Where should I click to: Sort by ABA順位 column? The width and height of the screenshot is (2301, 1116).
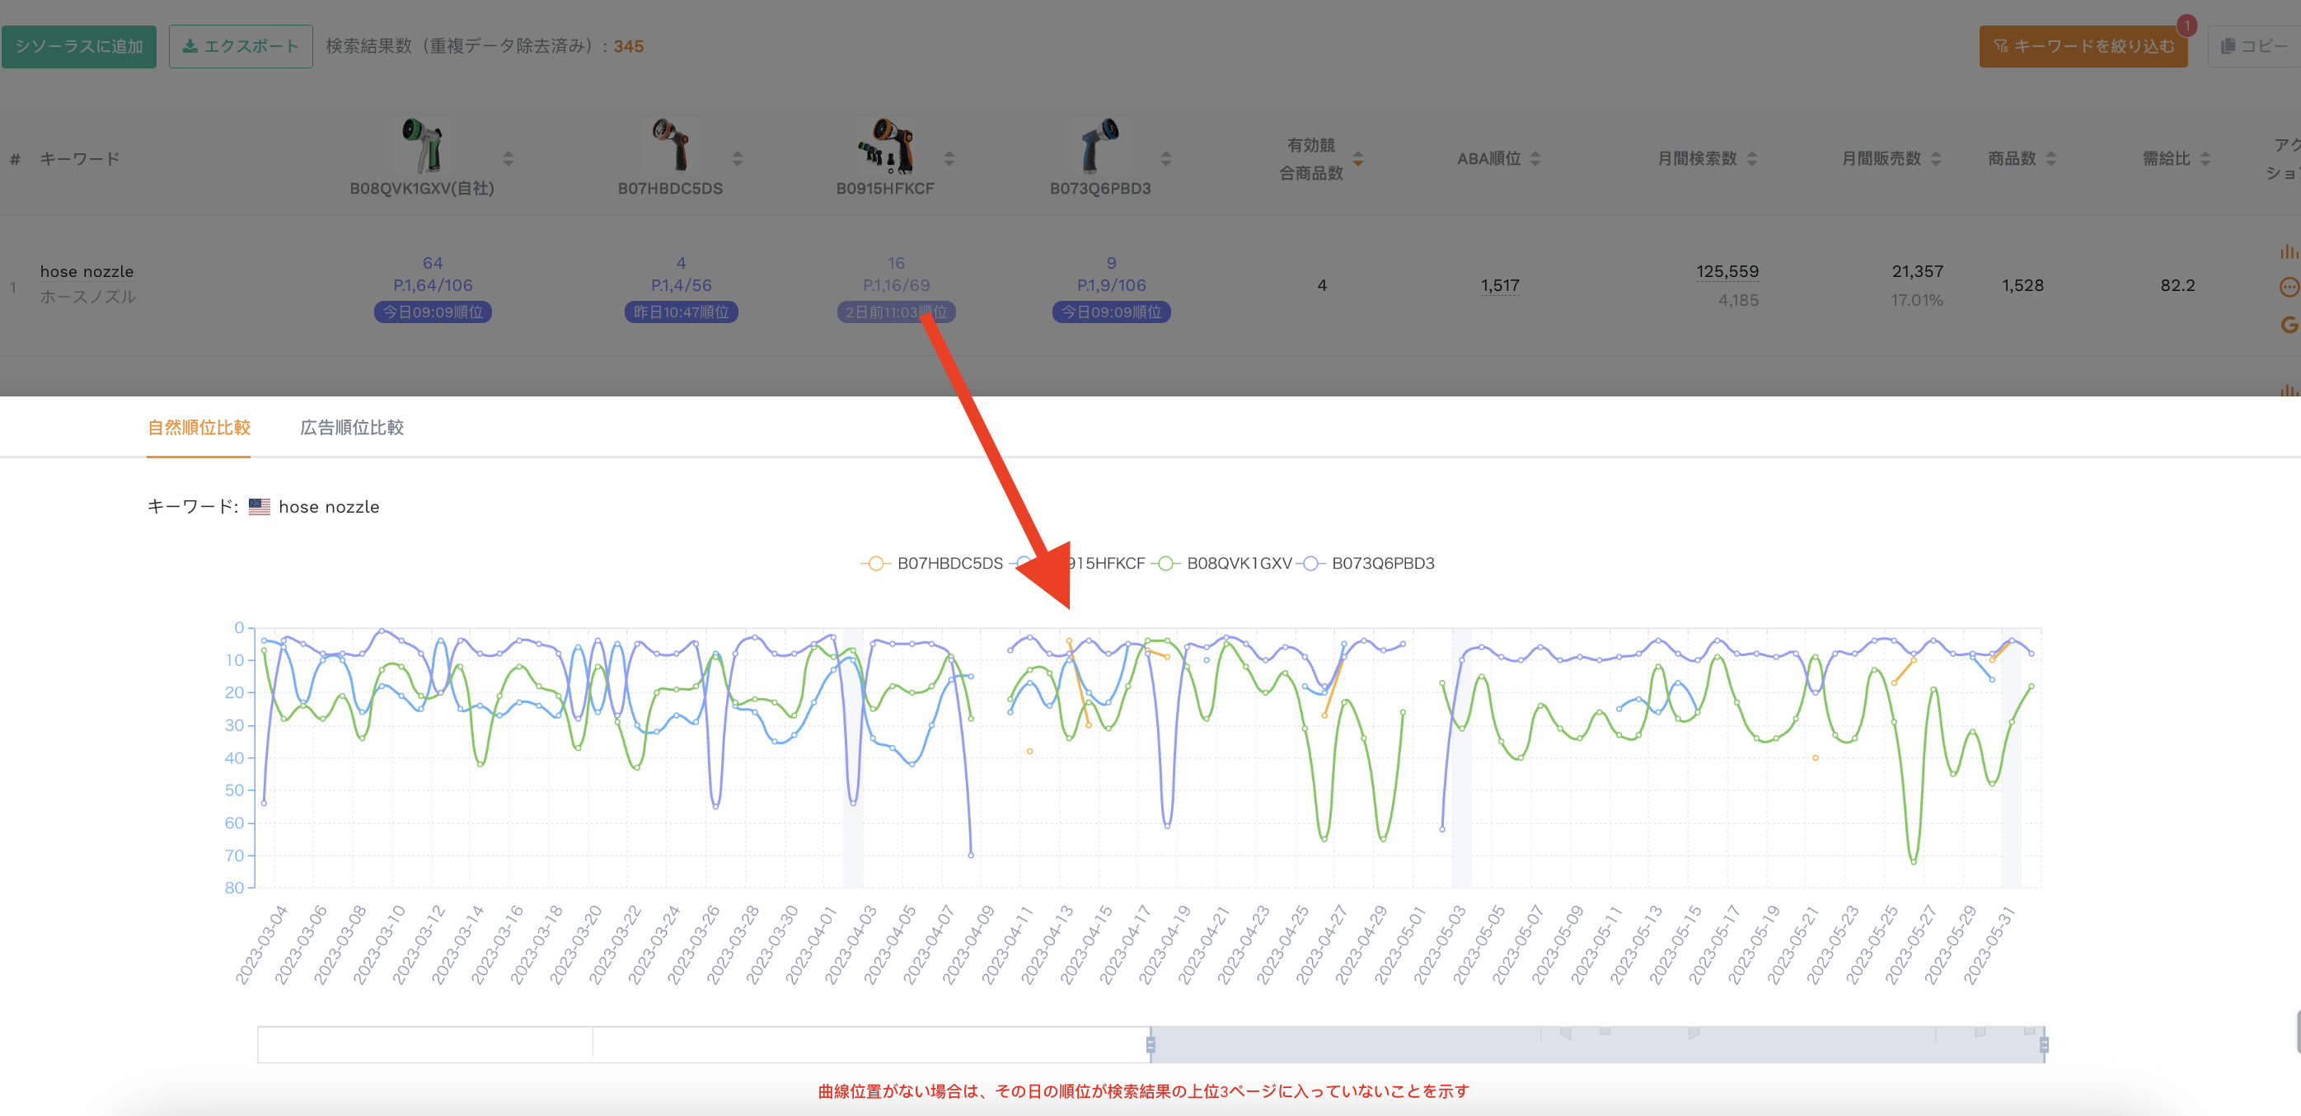tap(1535, 159)
